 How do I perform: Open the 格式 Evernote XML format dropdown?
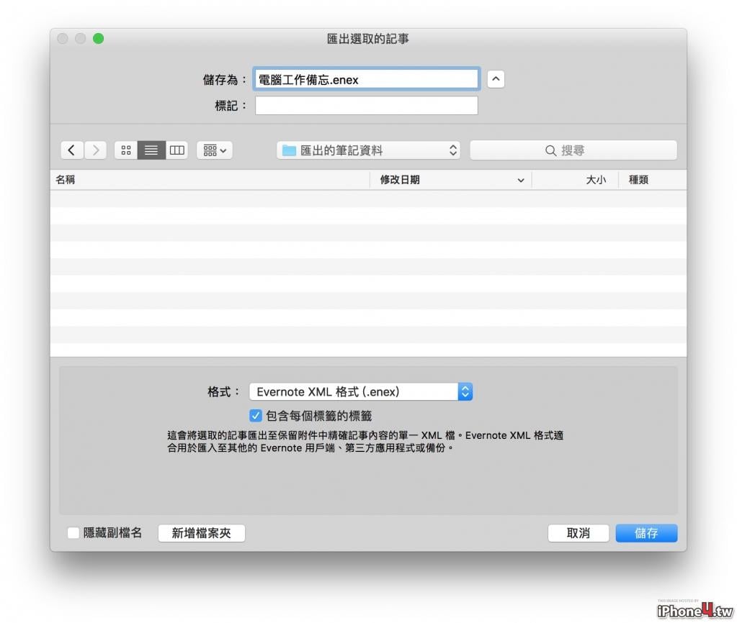[360, 391]
